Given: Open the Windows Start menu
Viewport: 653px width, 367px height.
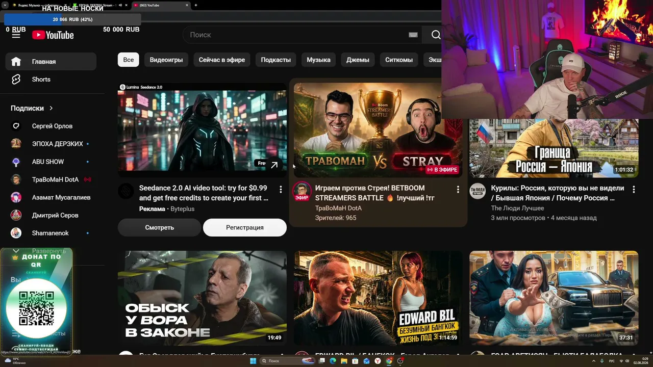Looking at the screenshot, I should (253, 361).
